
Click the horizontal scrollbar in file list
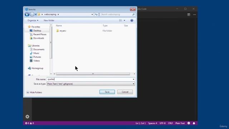[93, 74]
